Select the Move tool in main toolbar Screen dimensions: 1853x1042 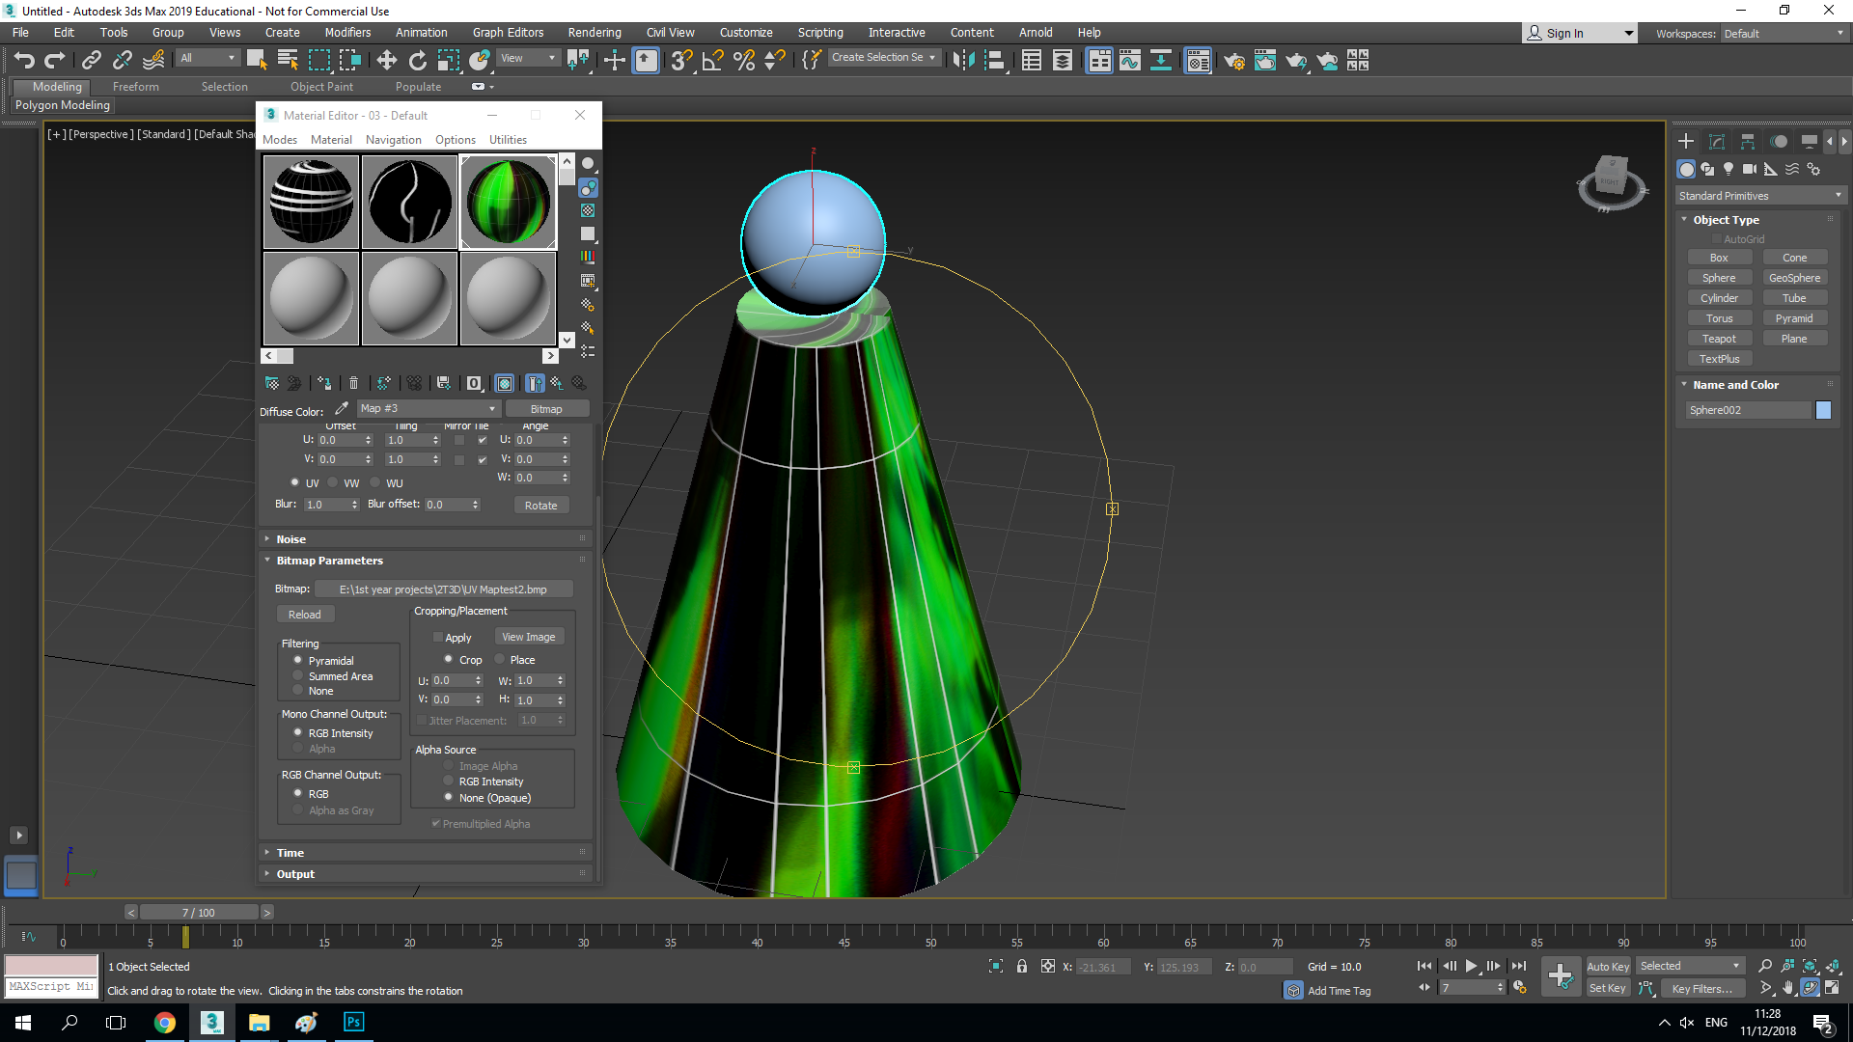coord(386,61)
